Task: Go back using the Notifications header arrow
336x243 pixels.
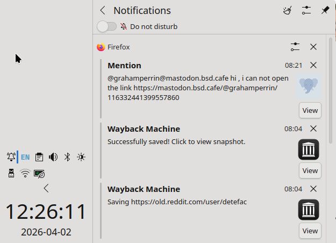Action: pos(103,10)
